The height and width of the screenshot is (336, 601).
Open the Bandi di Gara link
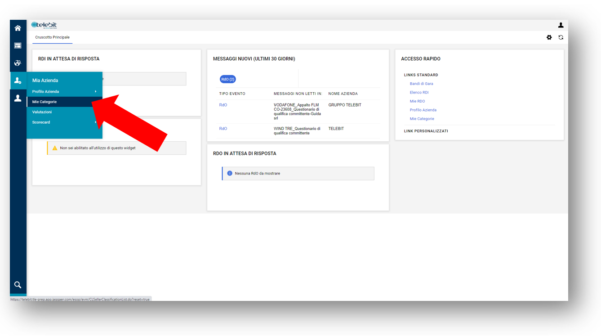point(421,84)
